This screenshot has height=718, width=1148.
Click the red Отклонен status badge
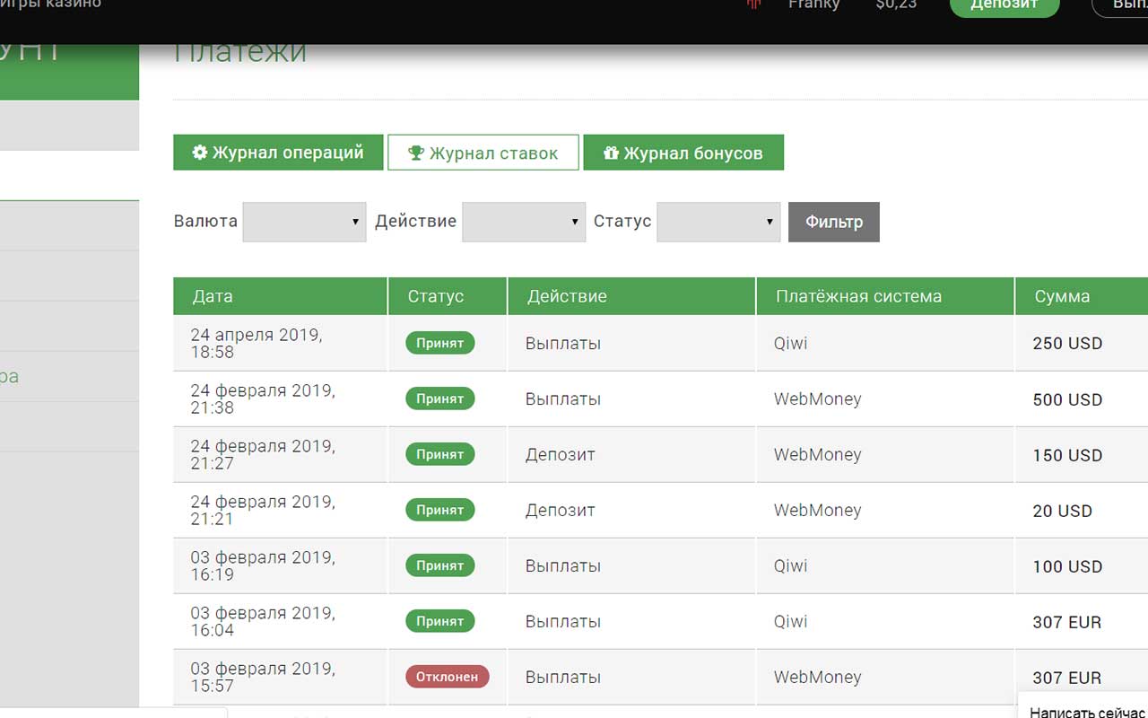[448, 677]
